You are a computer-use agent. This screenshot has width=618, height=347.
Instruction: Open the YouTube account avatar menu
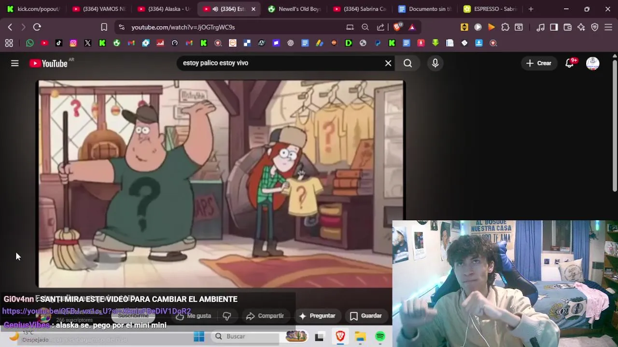(x=592, y=63)
